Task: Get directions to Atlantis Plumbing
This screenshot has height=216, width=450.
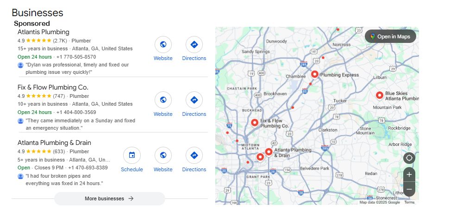Action: [194, 45]
